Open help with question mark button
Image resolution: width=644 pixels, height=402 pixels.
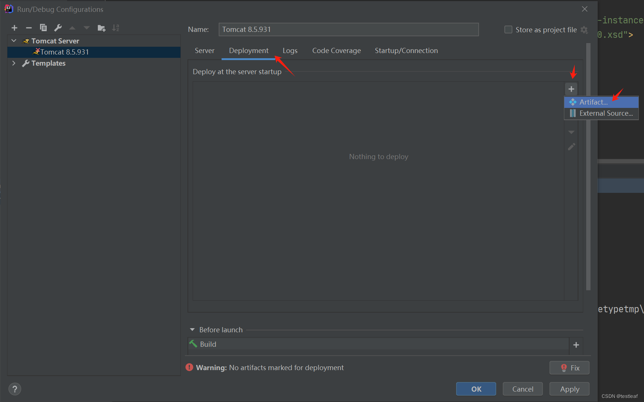[x=15, y=389]
